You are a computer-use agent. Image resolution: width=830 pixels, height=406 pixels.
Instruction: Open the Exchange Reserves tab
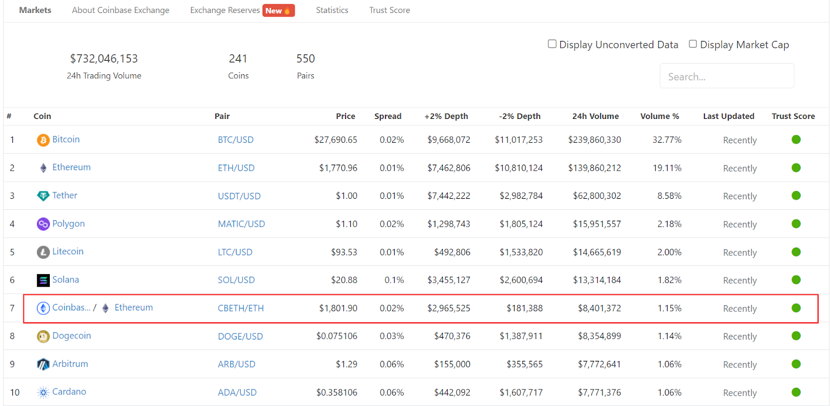(225, 10)
